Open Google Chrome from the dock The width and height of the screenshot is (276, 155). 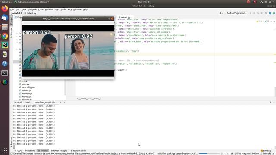(5, 36)
